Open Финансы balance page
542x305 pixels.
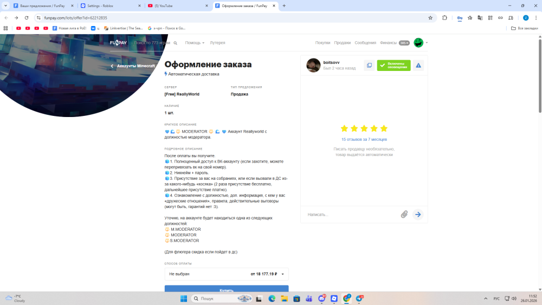pyautogui.click(x=395, y=43)
